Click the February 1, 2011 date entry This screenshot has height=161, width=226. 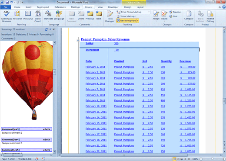tap(95, 67)
